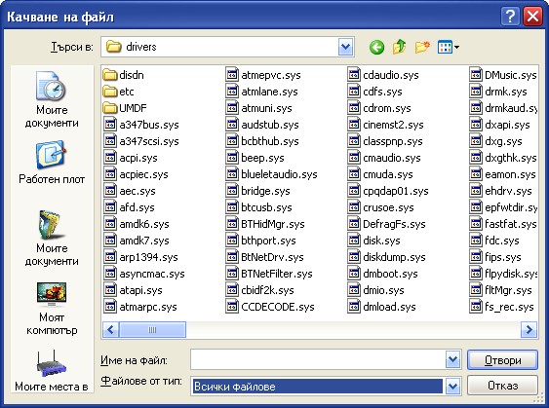Click the scroll right arrow
Image resolution: width=549 pixels, height=408 pixels.
[529, 330]
